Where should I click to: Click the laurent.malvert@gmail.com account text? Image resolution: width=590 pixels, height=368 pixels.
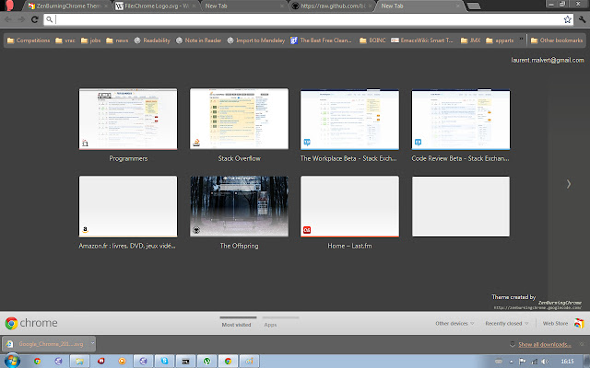pyautogui.click(x=547, y=60)
